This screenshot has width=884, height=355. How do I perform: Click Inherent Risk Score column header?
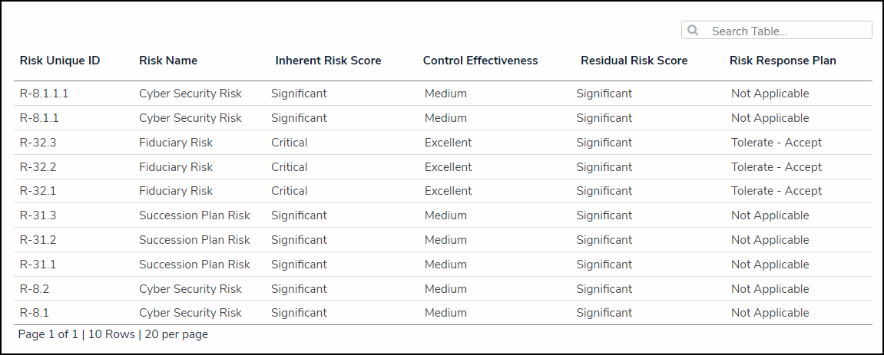click(328, 61)
